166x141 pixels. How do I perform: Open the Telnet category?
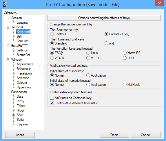(21, 106)
